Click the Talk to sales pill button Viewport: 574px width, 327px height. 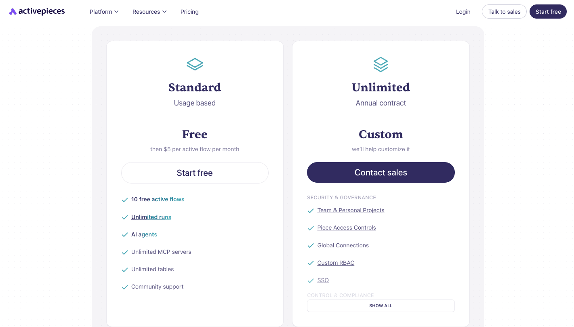(504, 12)
